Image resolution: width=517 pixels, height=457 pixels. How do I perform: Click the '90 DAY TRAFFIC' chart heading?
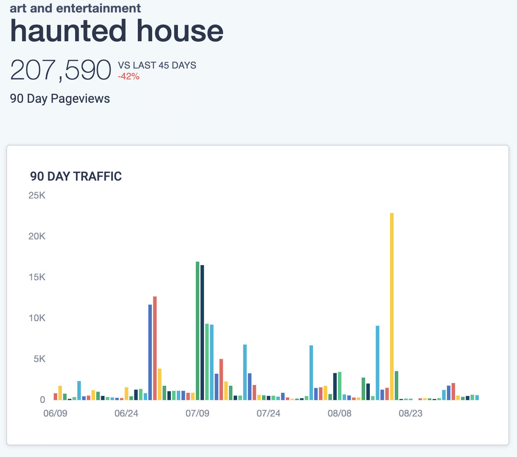(x=76, y=176)
